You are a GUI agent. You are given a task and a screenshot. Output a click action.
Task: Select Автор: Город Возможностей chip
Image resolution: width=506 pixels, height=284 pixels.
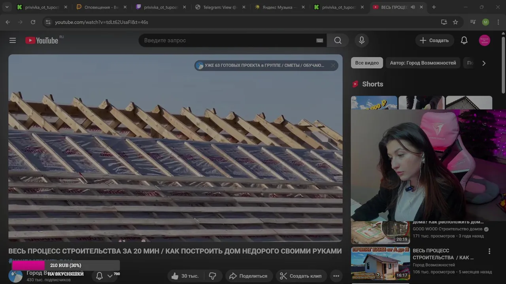tap(423, 63)
